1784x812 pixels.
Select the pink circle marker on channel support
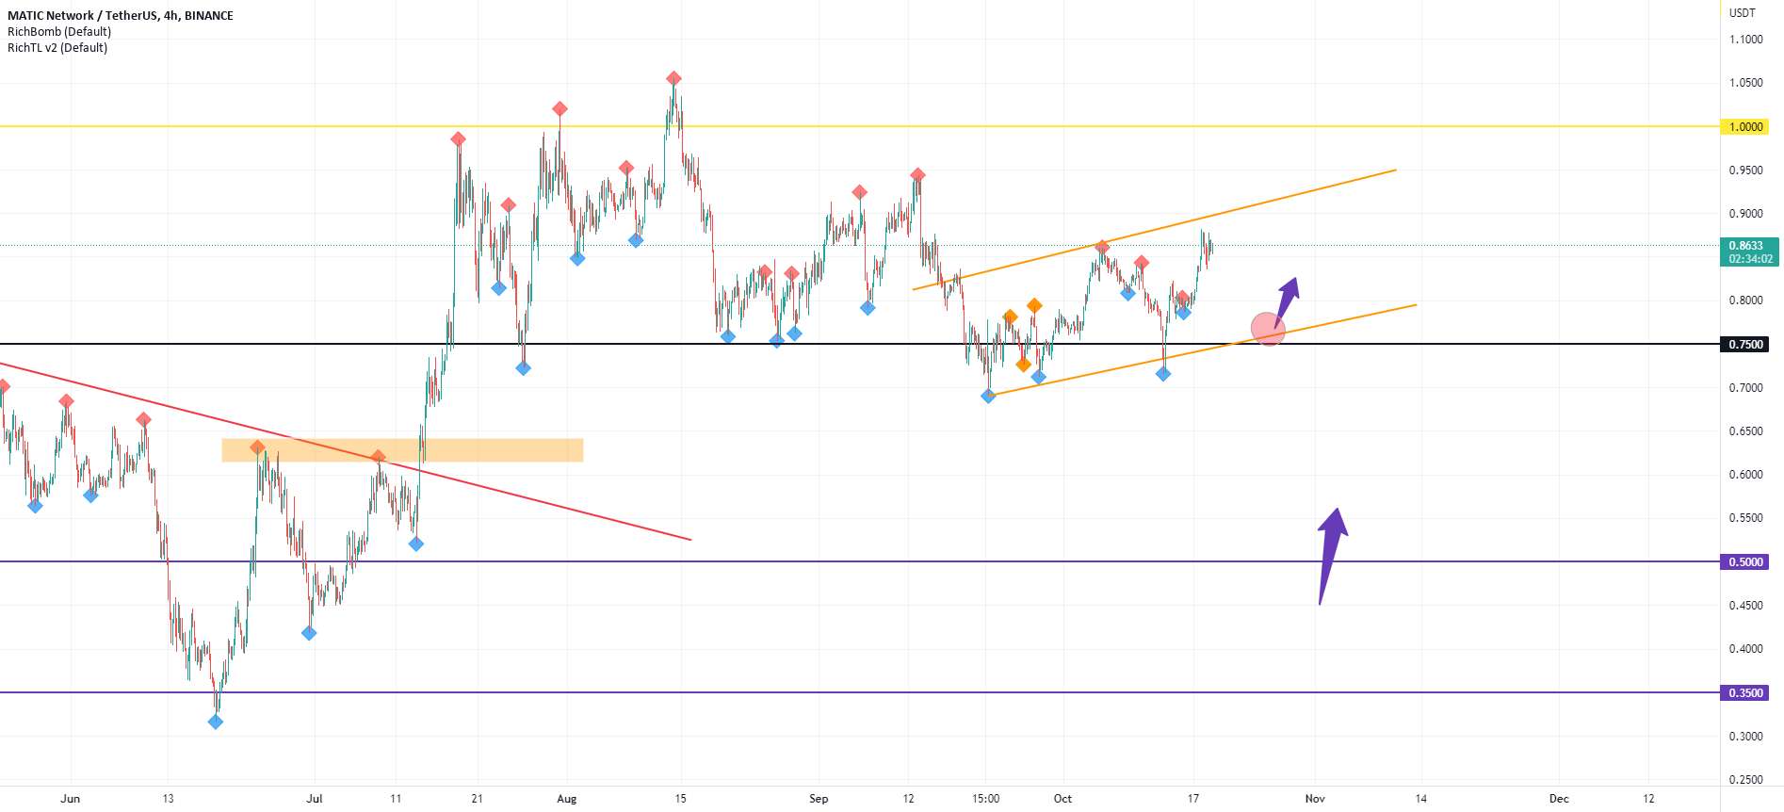click(x=1268, y=329)
